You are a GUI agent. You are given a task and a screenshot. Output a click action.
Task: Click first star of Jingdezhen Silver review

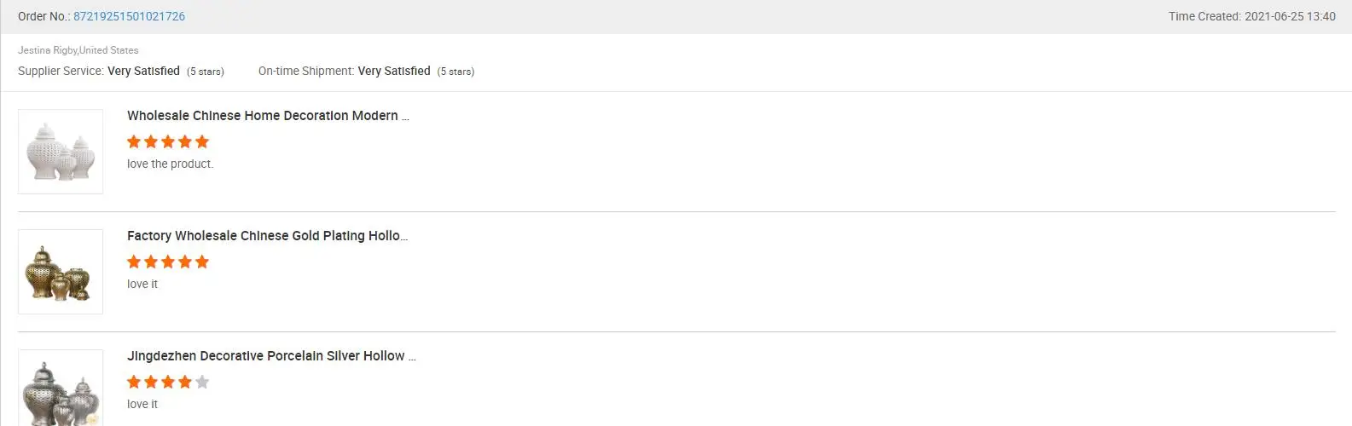click(134, 382)
